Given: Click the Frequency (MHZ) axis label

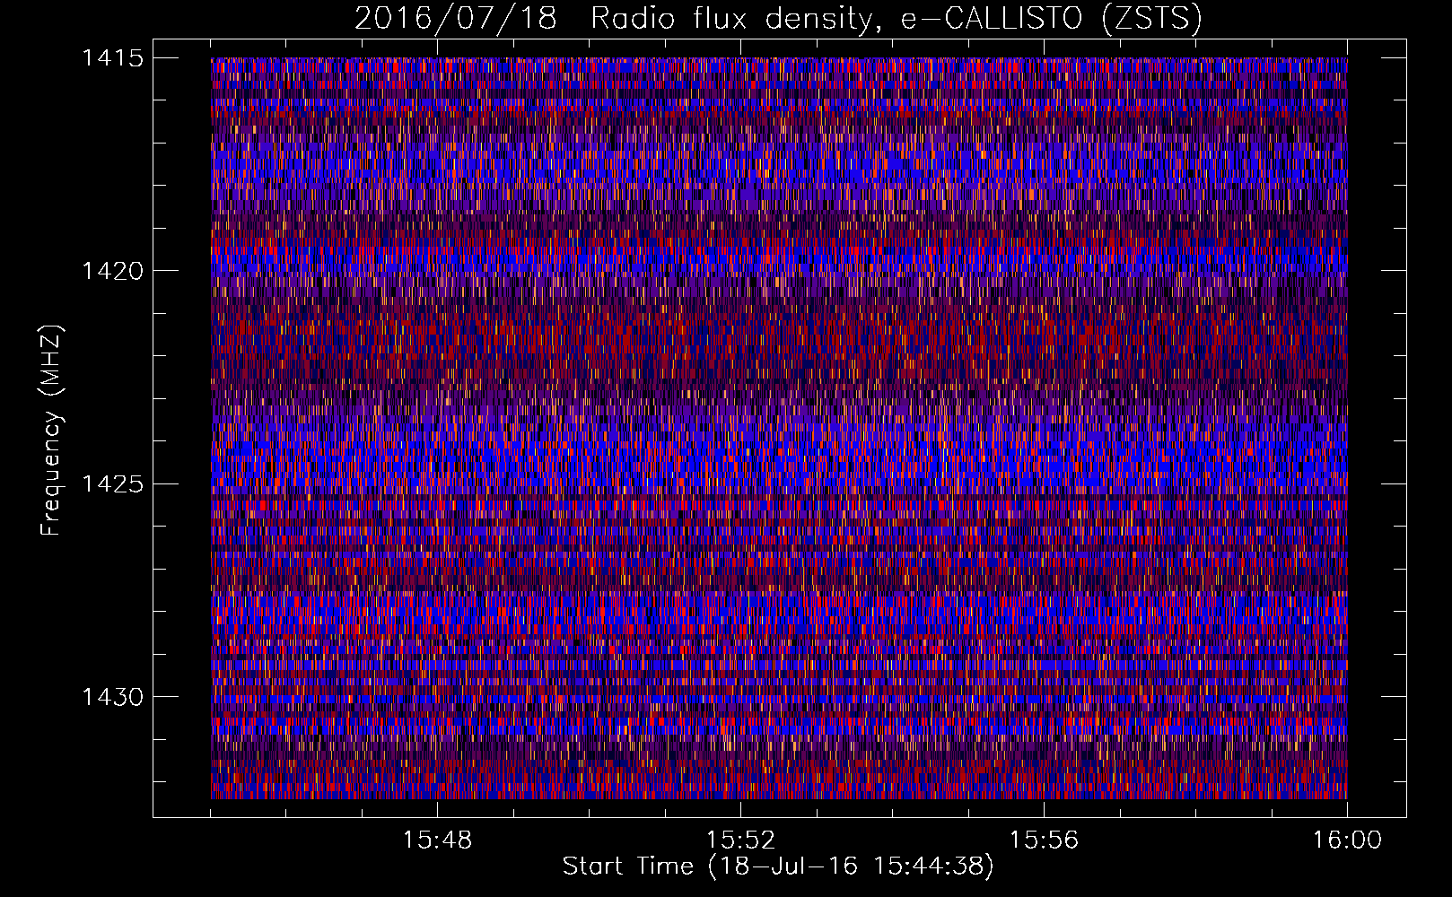Looking at the screenshot, I should (x=52, y=431).
